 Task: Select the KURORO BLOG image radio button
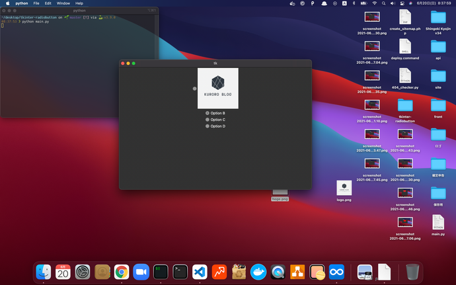click(194, 89)
